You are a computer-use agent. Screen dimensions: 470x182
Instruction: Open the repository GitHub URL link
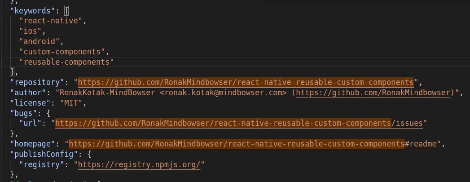click(246, 82)
